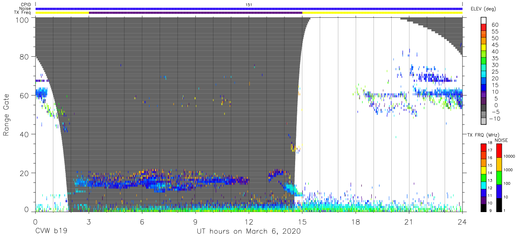Click the 35 label on the ELEV scale
This screenshot has height=240, width=520.
pos(495,58)
